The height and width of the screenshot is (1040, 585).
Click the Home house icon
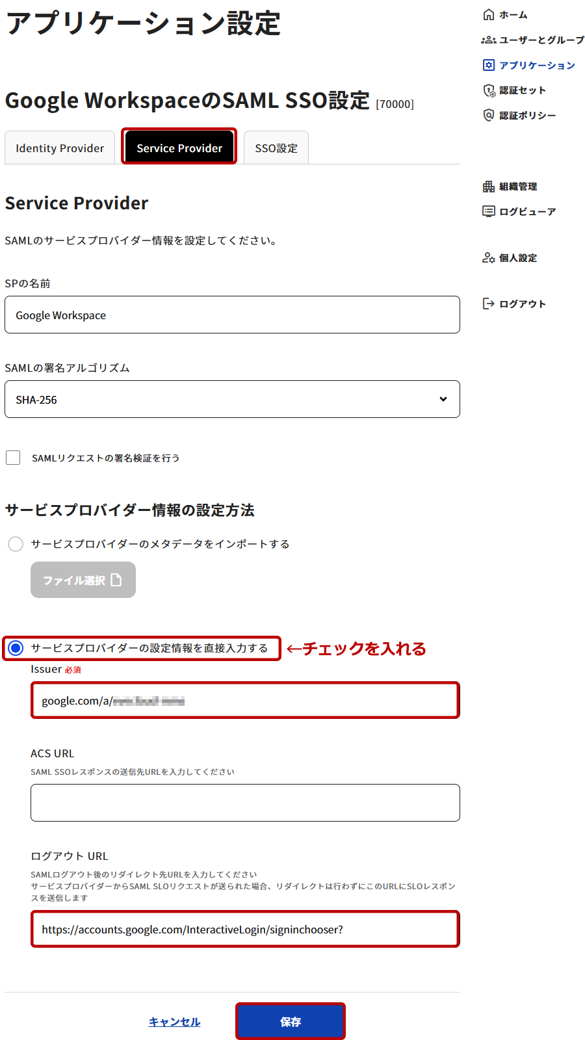[x=489, y=15]
